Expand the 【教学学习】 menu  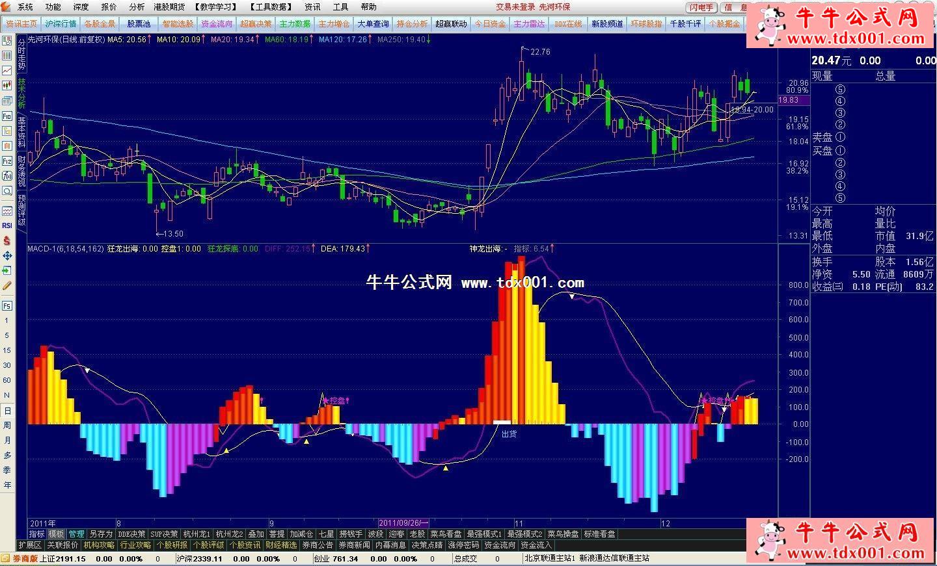[216, 7]
